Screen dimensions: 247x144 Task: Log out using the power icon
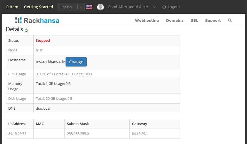[164, 7]
